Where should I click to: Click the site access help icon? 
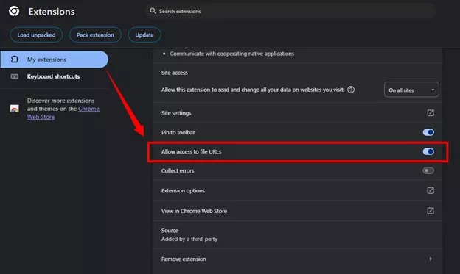coord(351,90)
